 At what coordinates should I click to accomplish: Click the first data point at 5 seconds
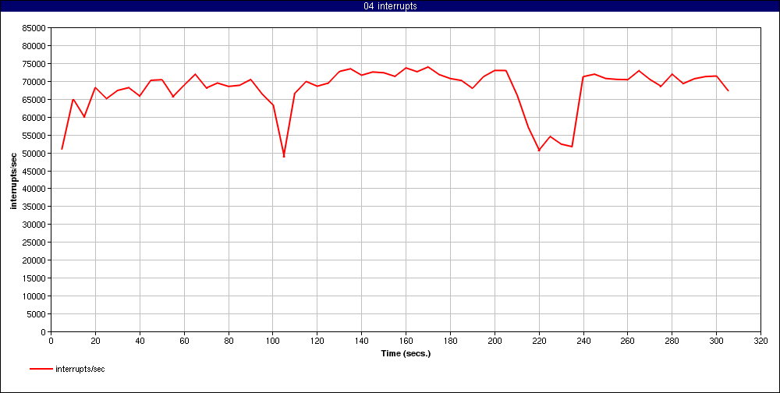62,149
